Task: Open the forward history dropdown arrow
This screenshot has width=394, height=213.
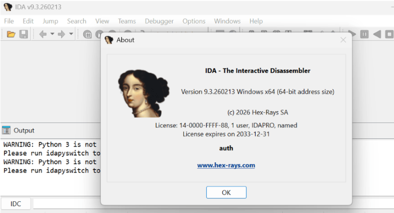Action: point(71,33)
